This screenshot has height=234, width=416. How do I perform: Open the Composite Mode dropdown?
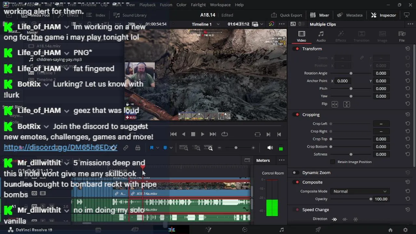click(x=359, y=191)
